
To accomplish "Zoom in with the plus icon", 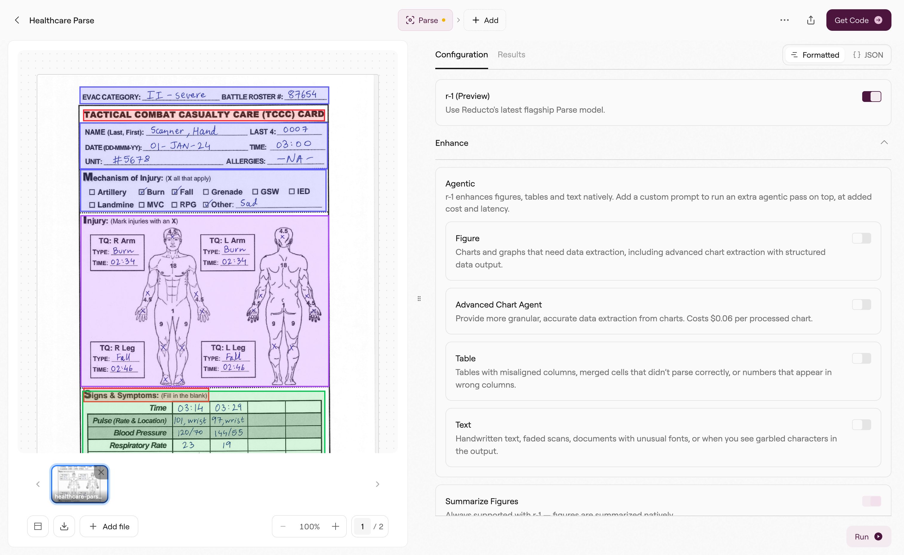I will click(335, 526).
